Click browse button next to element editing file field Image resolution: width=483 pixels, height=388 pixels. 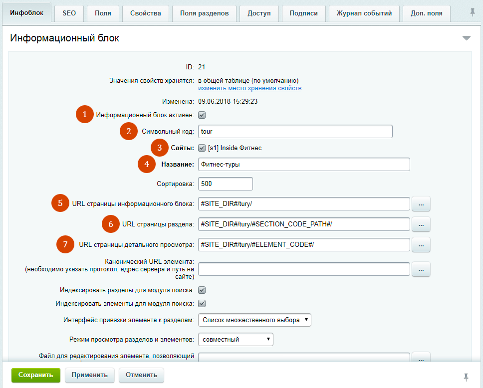pyautogui.click(x=421, y=358)
